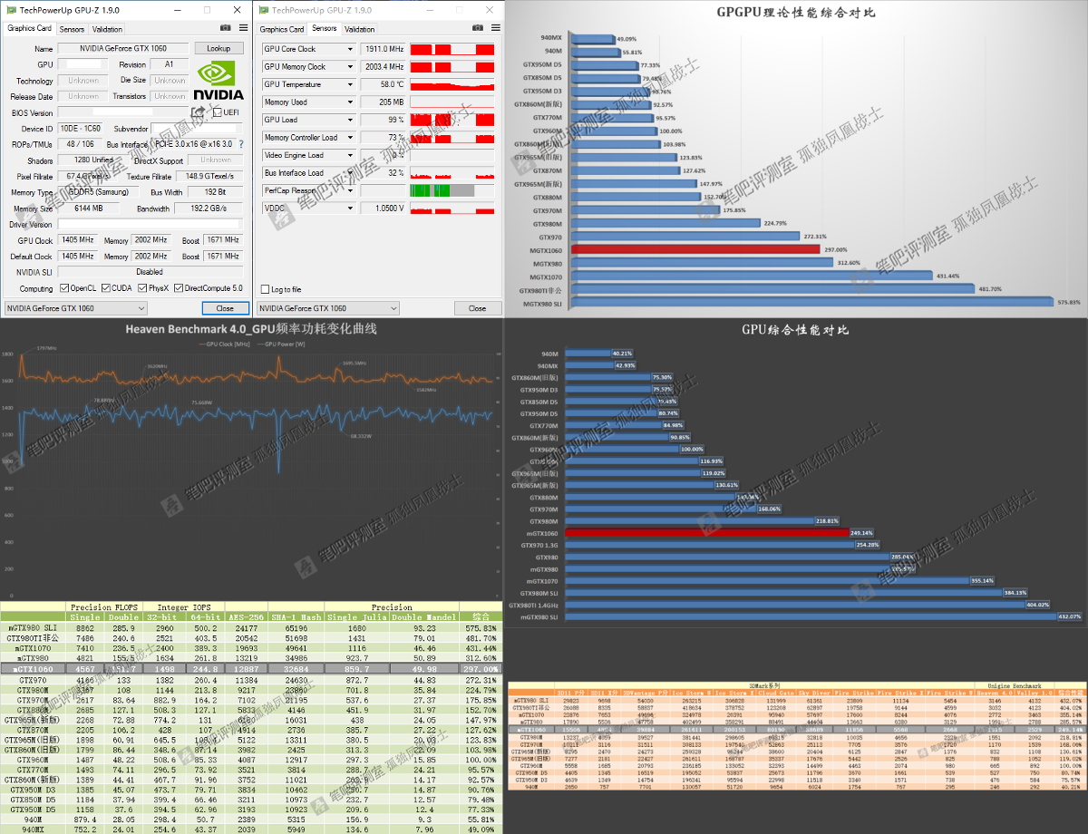Click the empty Driver Version field
1088x834 pixels.
(x=151, y=224)
